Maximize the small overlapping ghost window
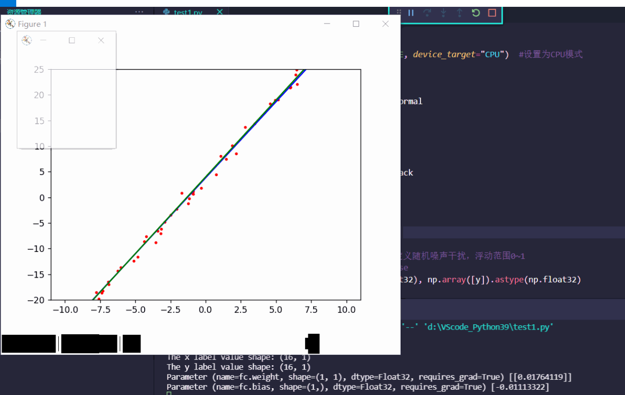The image size is (625, 395). 72,40
